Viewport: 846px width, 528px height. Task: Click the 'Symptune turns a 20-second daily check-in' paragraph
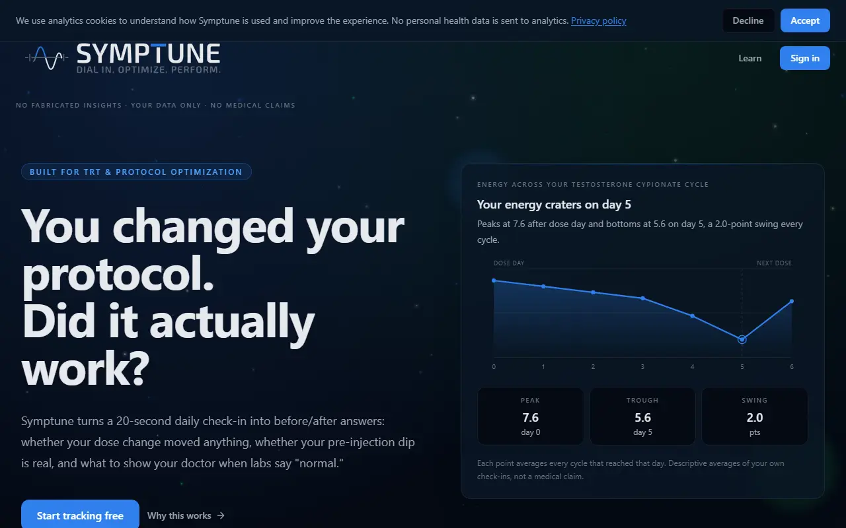[x=218, y=442]
